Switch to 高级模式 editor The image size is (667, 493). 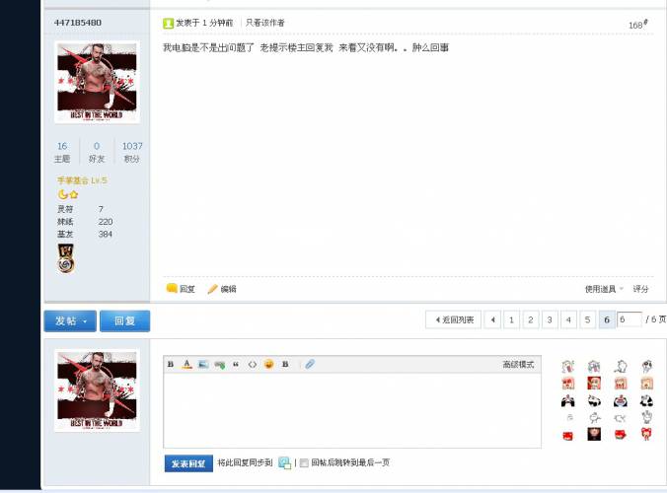[518, 364]
